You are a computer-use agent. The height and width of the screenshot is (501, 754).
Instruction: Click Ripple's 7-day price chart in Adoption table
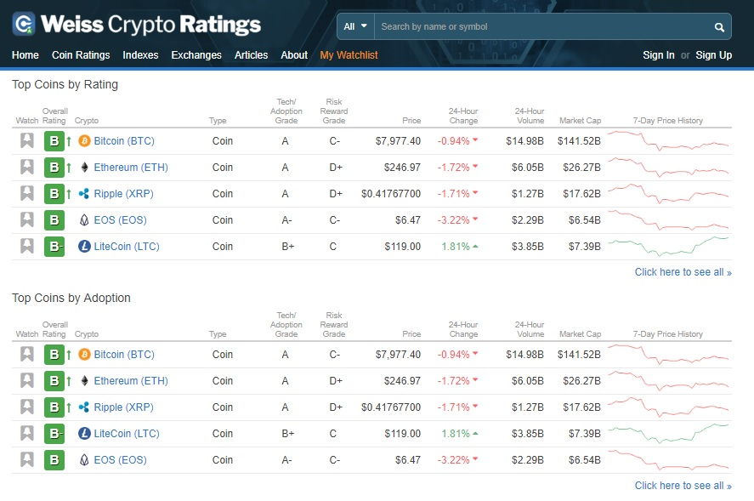click(x=668, y=407)
